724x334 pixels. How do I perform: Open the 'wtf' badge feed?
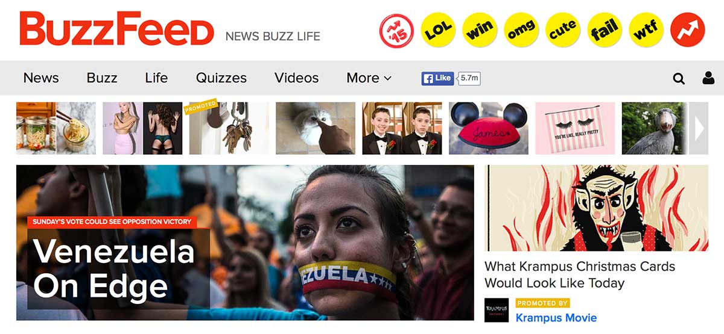[646, 29]
